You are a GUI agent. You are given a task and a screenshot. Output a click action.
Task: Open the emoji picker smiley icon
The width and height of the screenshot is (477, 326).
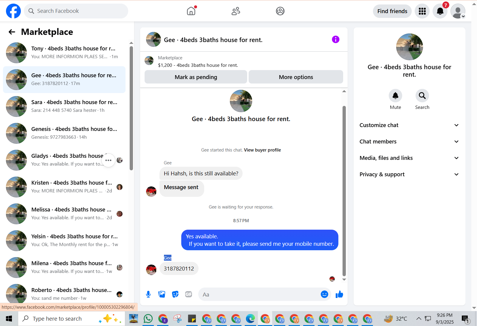(x=324, y=294)
